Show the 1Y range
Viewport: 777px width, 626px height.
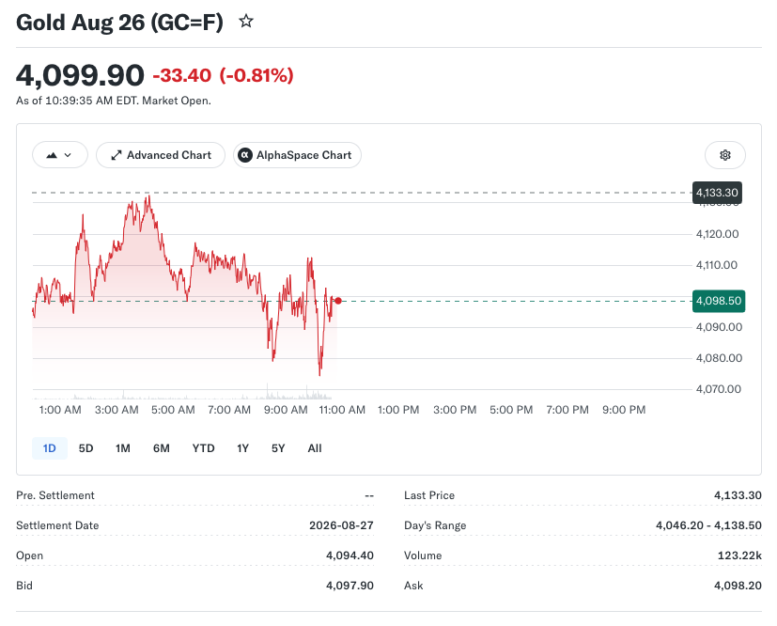(242, 448)
